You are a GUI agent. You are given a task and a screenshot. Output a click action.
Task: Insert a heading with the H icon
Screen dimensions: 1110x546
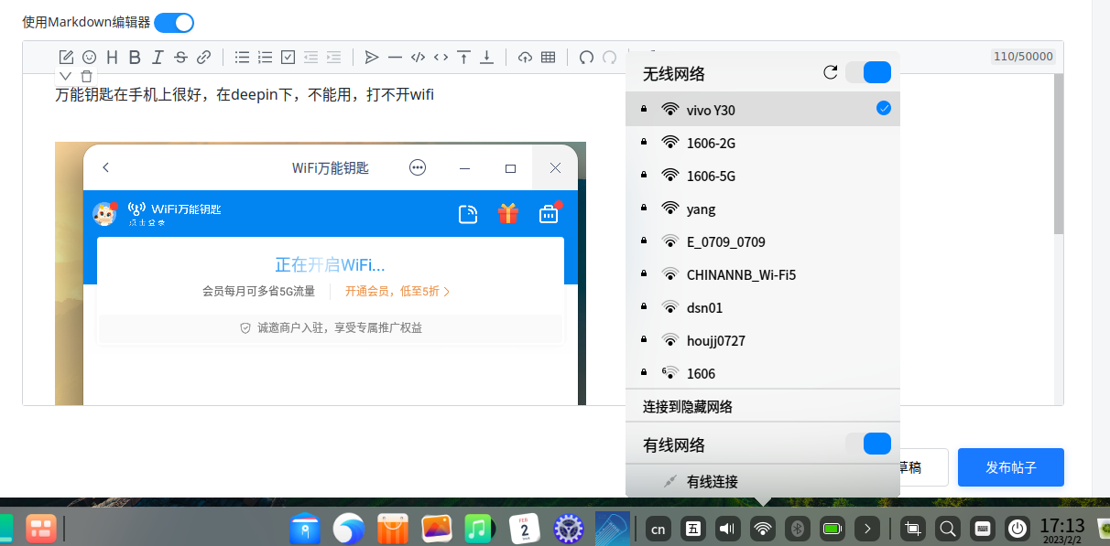point(112,57)
